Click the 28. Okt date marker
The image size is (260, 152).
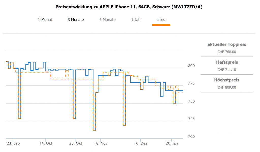click(x=75, y=143)
